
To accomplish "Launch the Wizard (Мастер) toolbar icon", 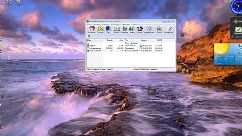I will (x=140, y=29).
